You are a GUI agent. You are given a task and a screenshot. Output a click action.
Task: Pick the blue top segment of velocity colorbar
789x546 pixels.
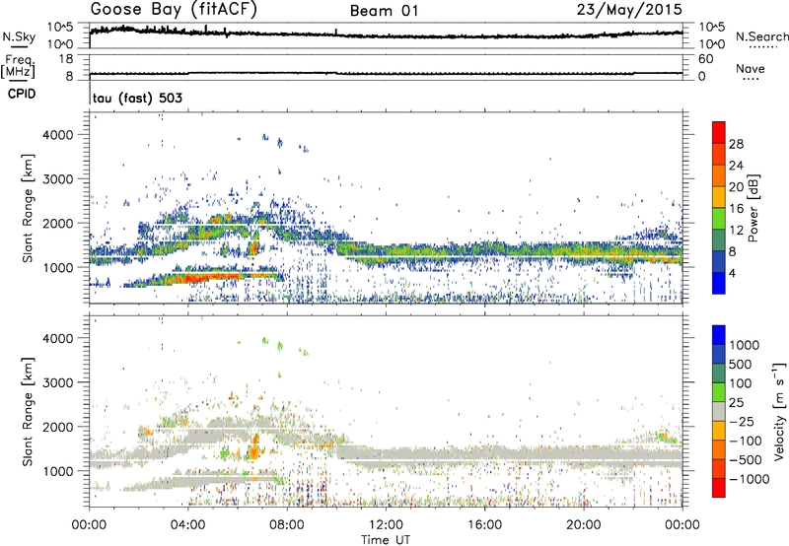(x=719, y=335)
